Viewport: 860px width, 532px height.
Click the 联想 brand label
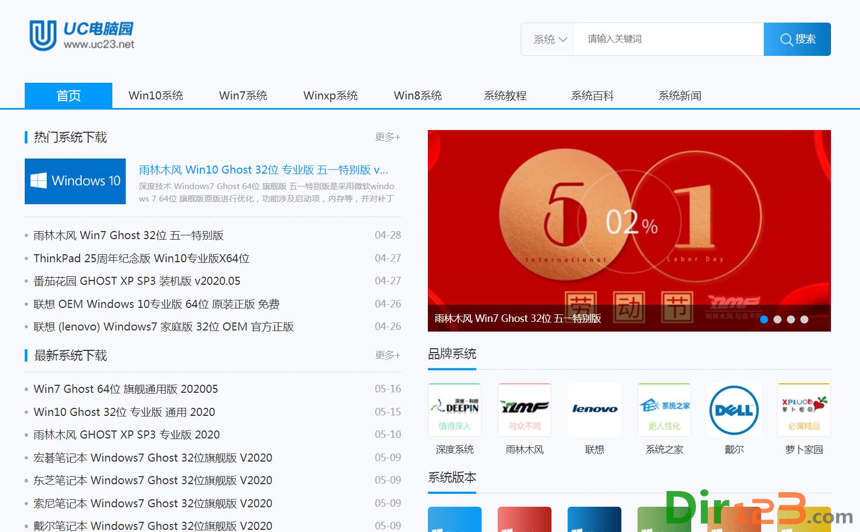coord(594,450)
